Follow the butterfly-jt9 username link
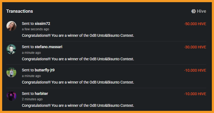Screen dimensions: 214x113 tap(45, 70)
